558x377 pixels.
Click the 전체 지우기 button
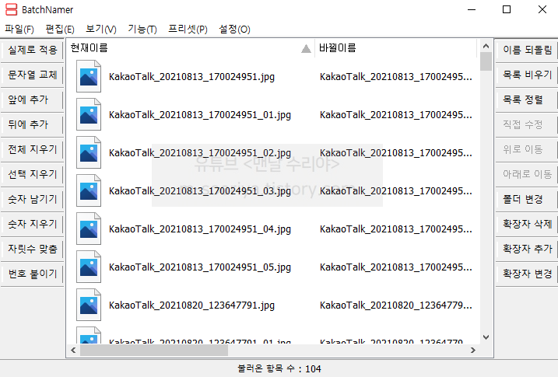click(32, 149)
